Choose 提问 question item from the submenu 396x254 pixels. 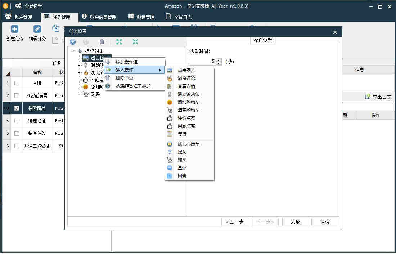click(189, 152)
